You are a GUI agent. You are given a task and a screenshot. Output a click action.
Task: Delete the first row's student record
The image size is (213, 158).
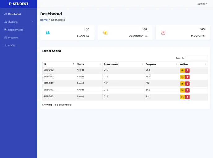[x=188, y=70]
